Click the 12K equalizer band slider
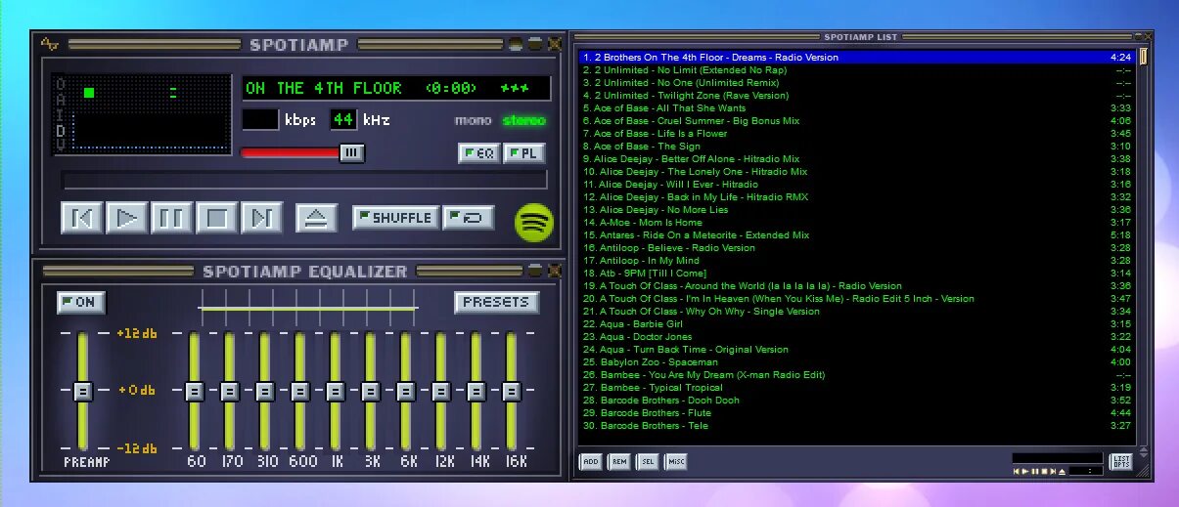1179x507 pixels. click(x=441, y=391)
